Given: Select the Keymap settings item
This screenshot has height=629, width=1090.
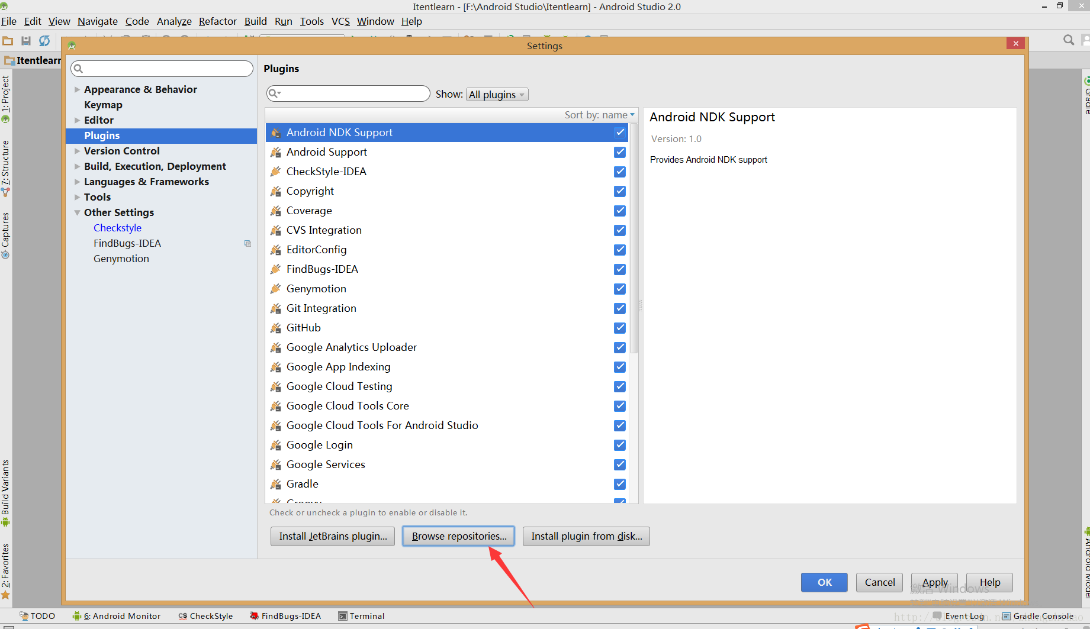Looking at the screenshot, I should pos(103,105).
